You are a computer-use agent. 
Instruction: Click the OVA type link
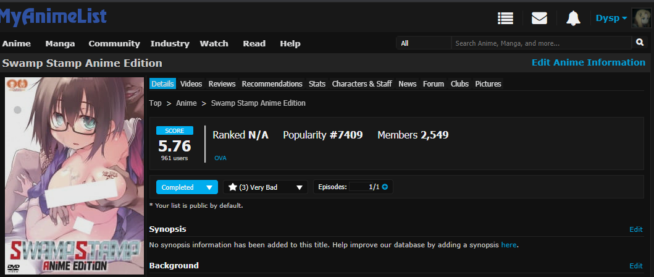[x=220, y=158]
